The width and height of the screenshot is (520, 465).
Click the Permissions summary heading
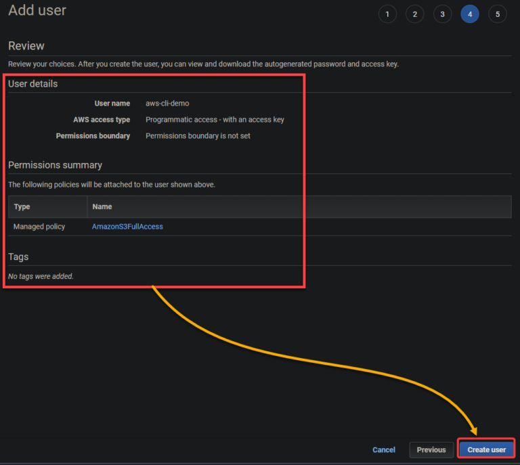point(55,165)
